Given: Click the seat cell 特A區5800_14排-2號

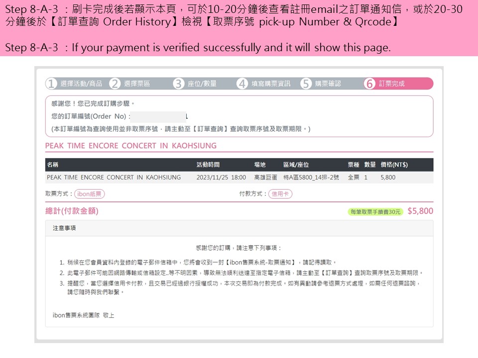Looking at the screenshot, I should (311, 178).
